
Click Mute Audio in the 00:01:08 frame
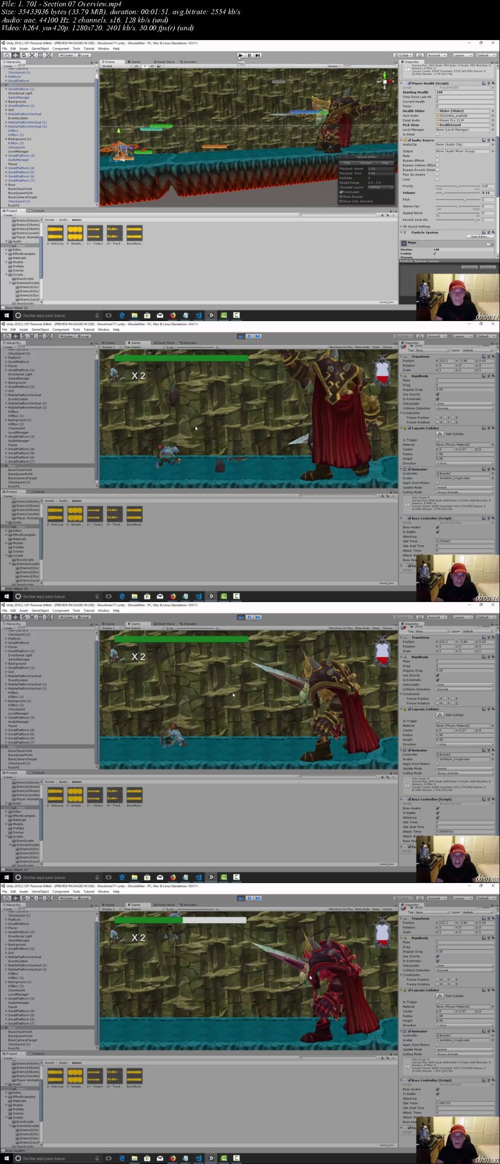[363, 628]
